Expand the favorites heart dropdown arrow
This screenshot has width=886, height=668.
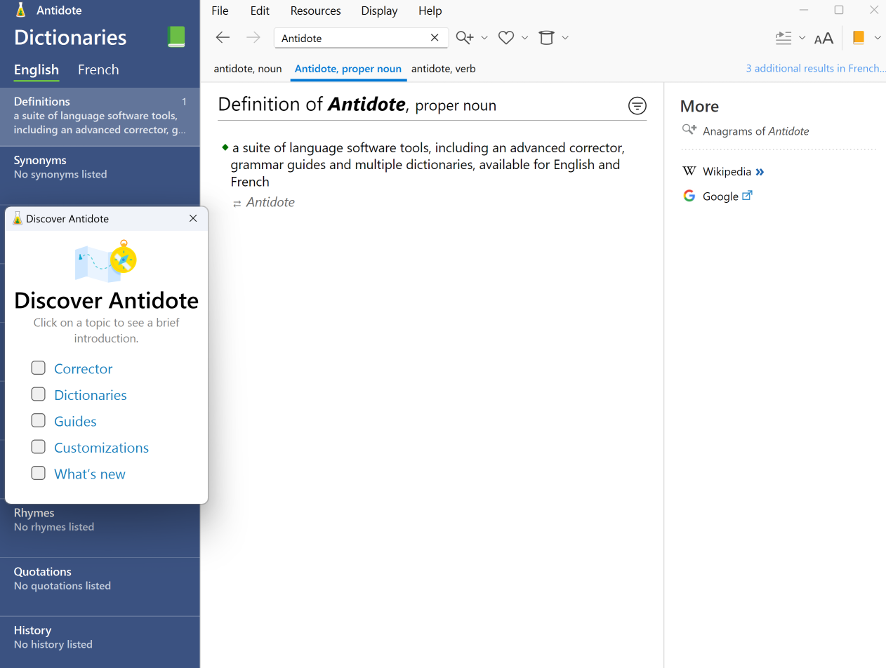pos(524,38)
